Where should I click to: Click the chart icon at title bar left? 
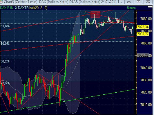(1, 2)
